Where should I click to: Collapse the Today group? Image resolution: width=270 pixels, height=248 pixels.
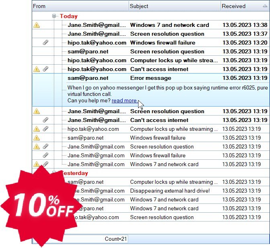pyautogui.click(x=54, y=16)
